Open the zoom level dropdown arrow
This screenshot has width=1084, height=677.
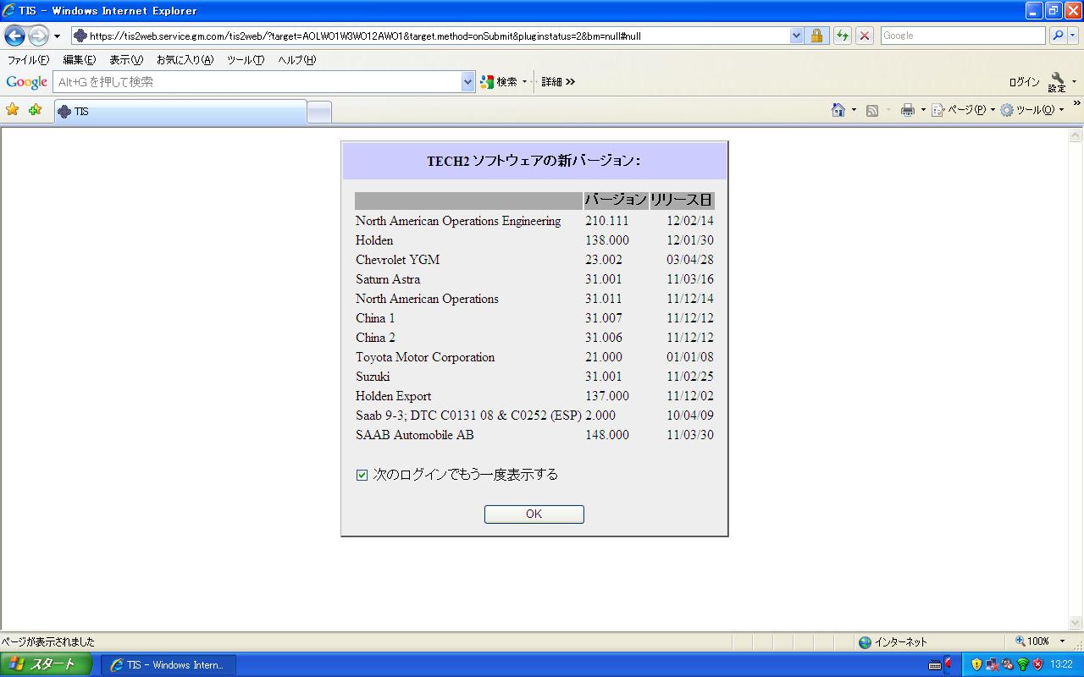tap(1062, 641)
